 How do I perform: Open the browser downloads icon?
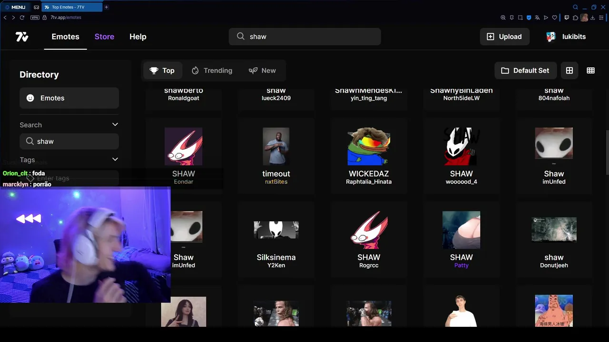594,18
